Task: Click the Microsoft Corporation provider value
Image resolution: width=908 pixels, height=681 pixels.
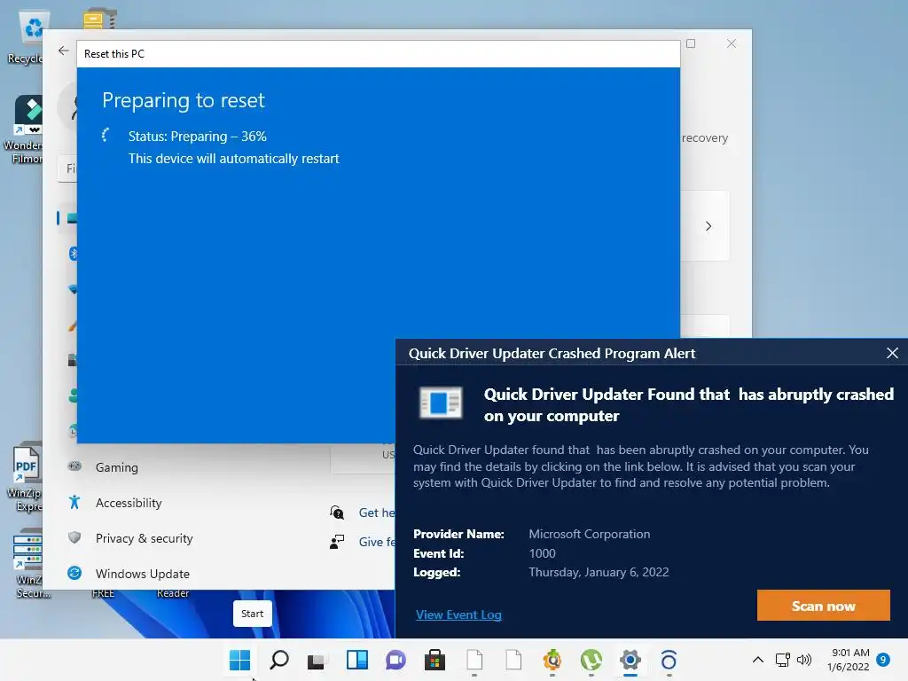Action: [x=589, y=534]
